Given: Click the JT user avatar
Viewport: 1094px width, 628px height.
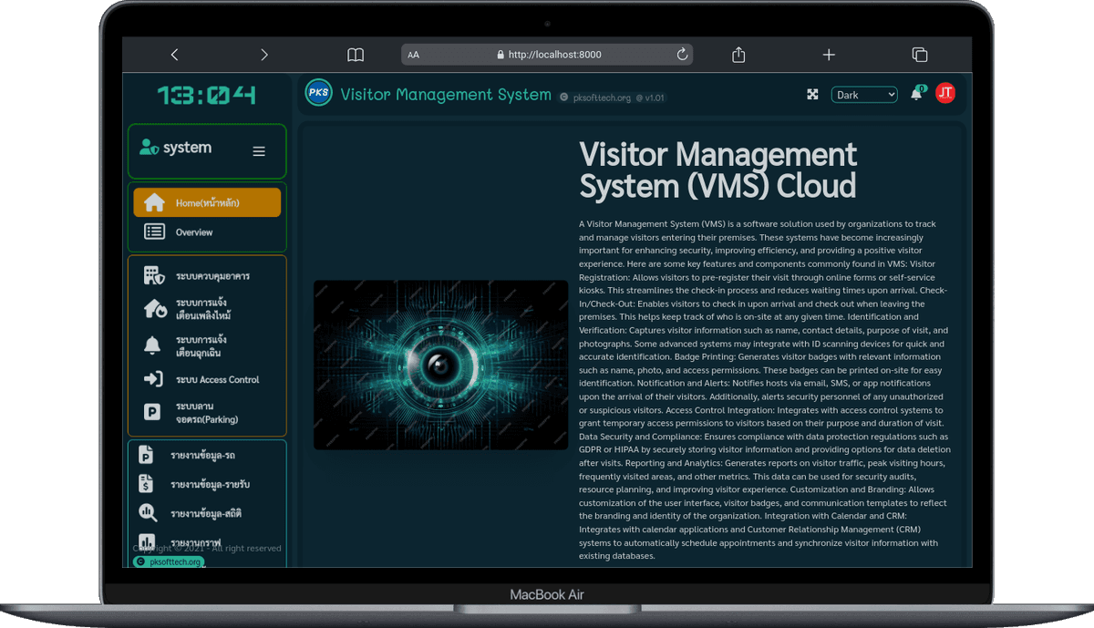Looking at the screenshot, I should coord(945,93).
